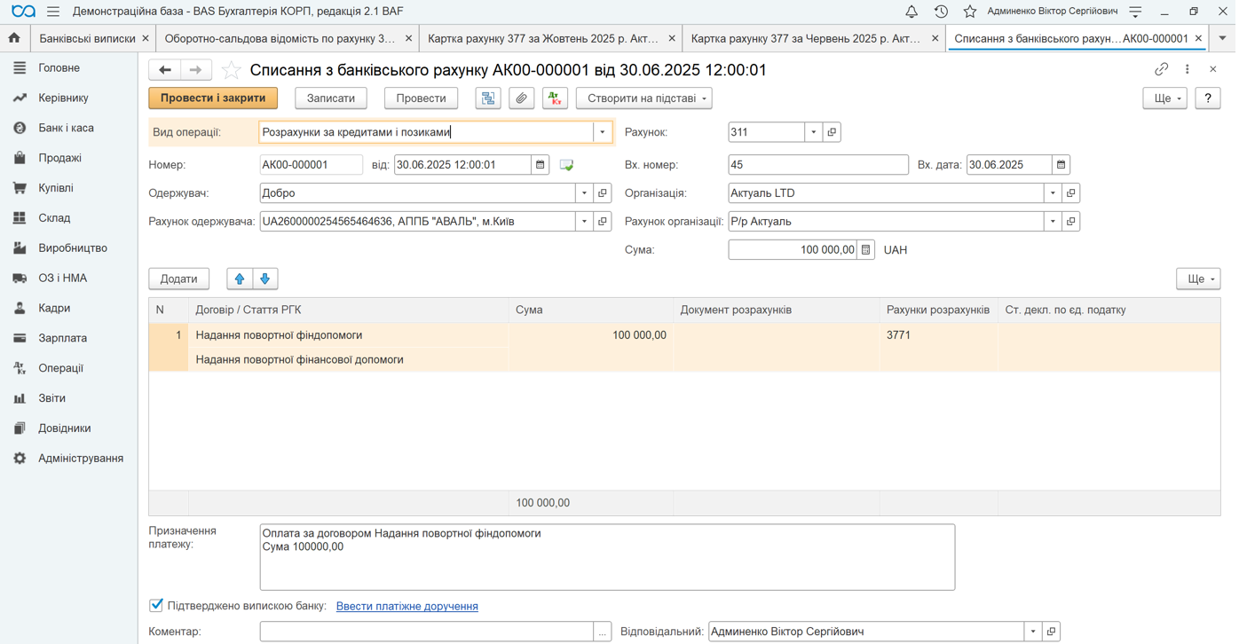This screenshot has height=644, width=1239.
Task: Click the Додати button
Action: point(178,279)
